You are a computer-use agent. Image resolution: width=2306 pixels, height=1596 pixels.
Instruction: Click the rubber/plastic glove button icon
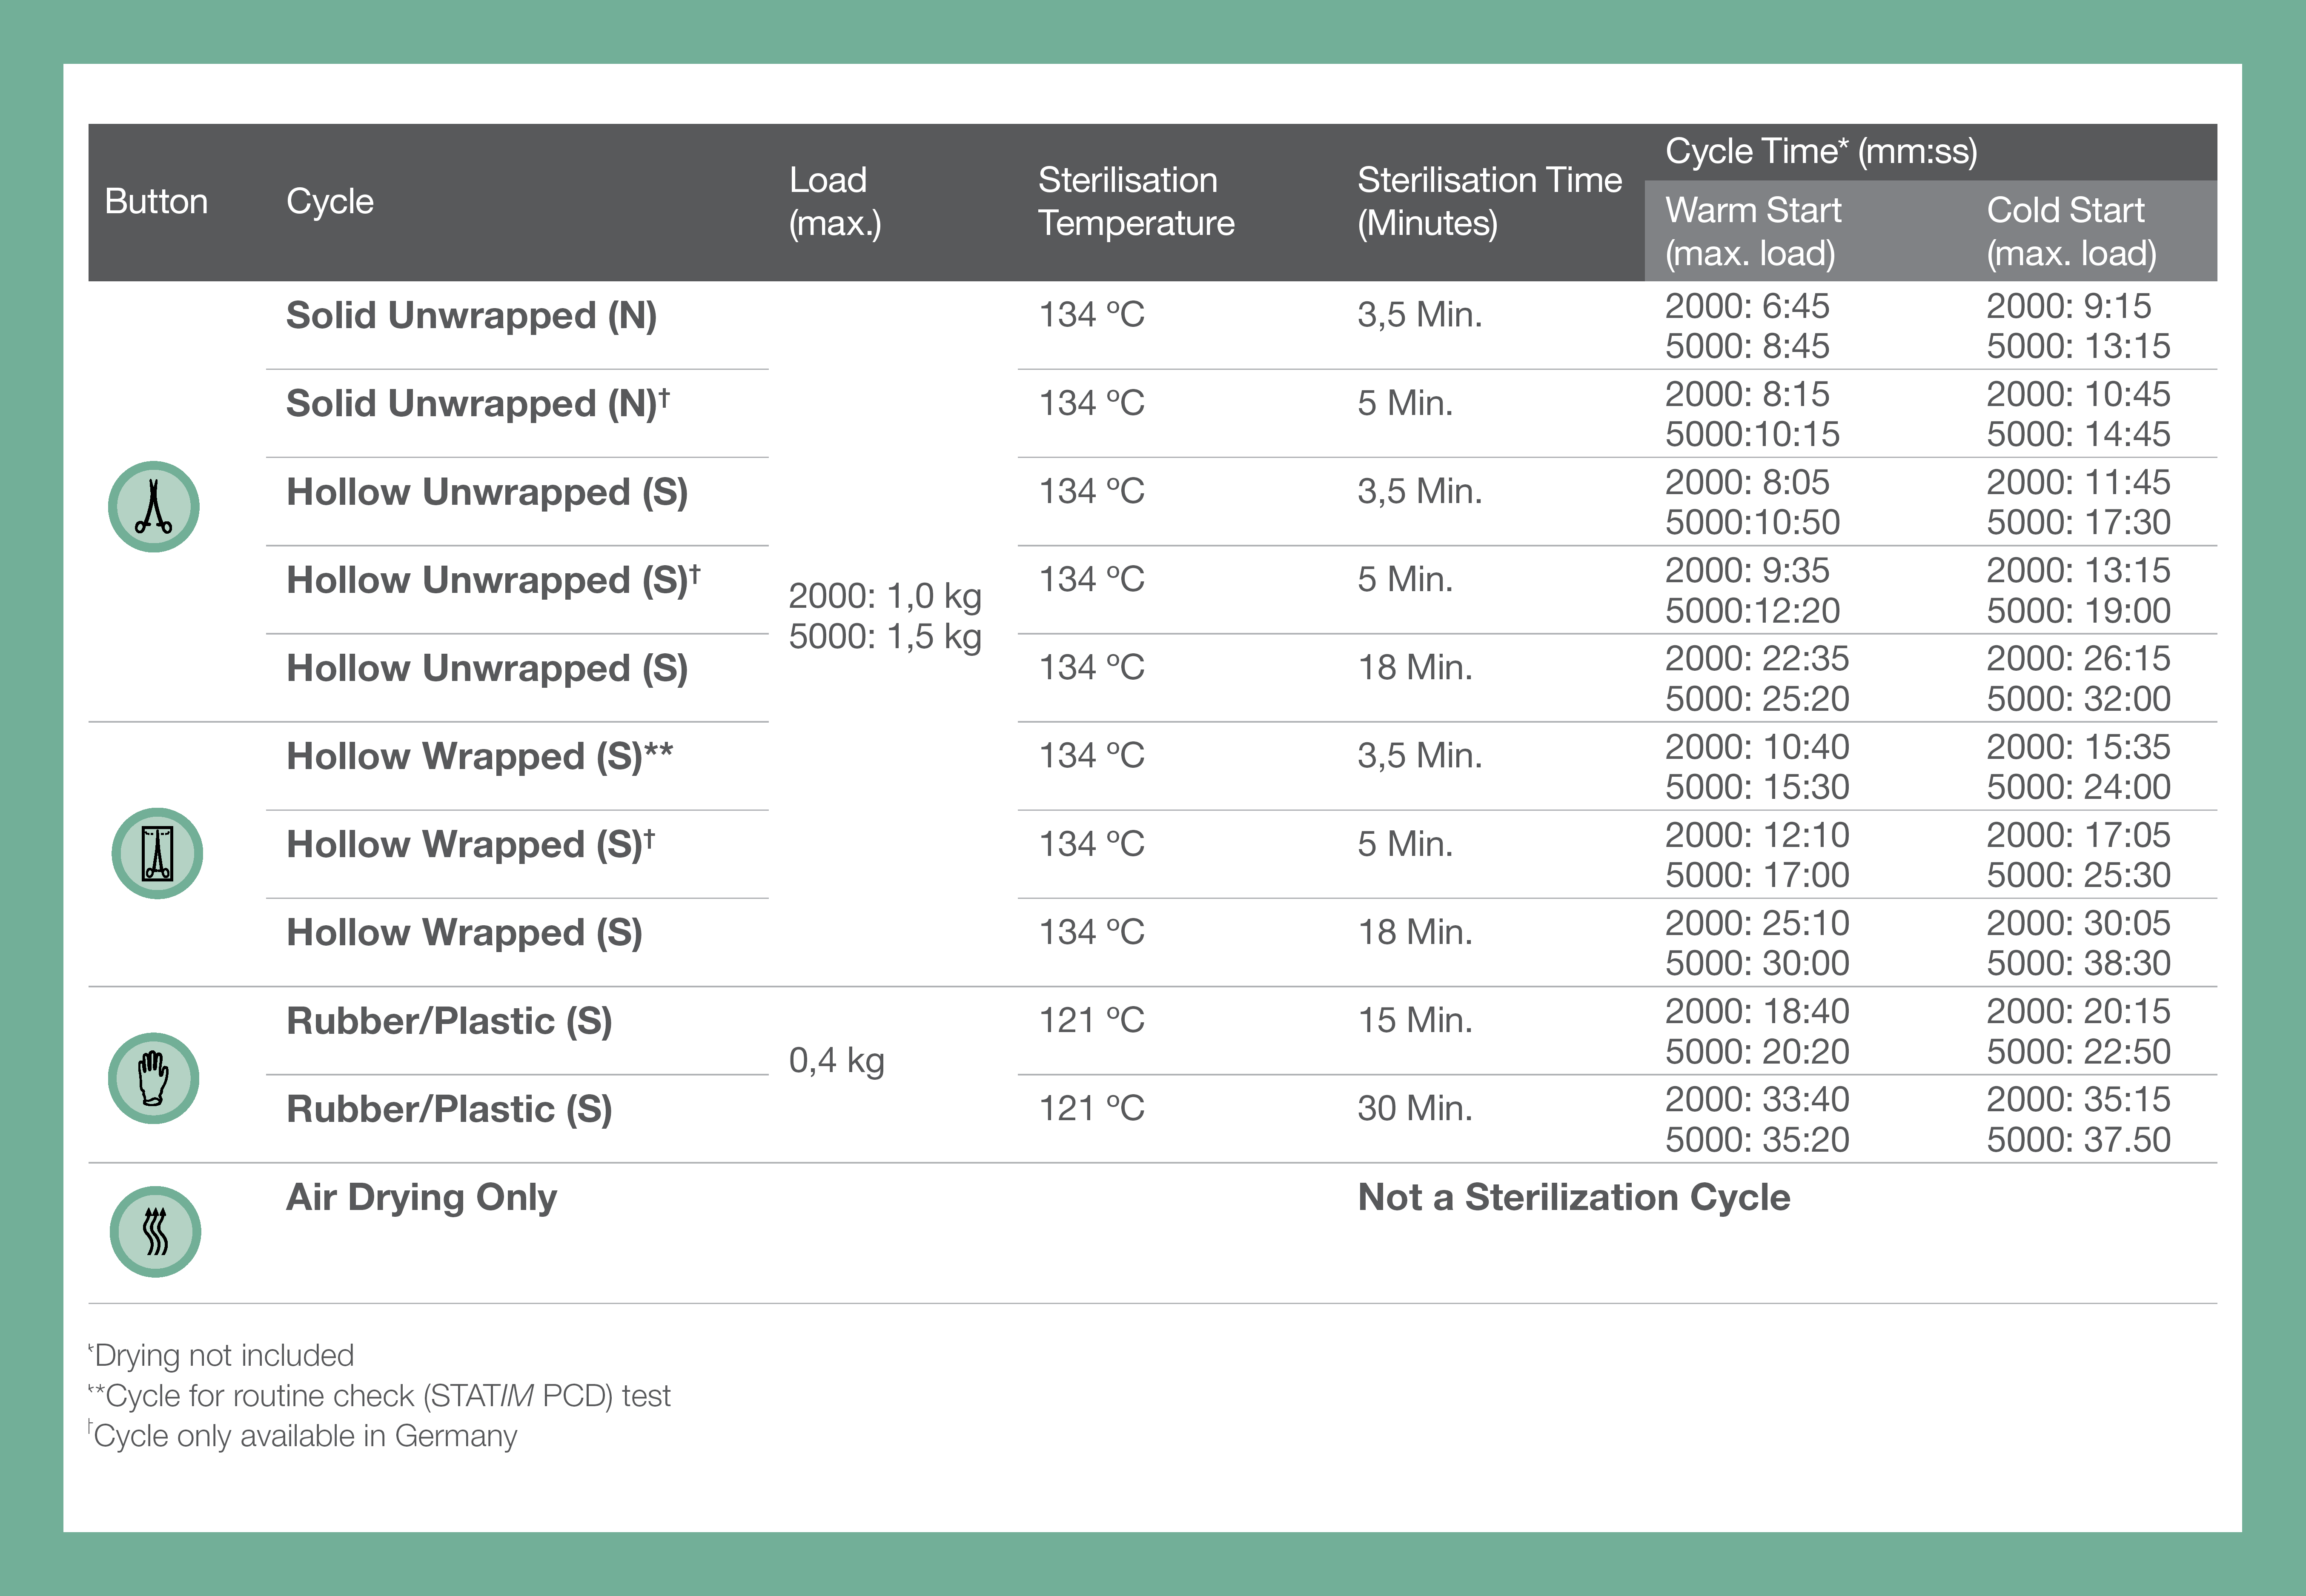(x=154, y=1078)
